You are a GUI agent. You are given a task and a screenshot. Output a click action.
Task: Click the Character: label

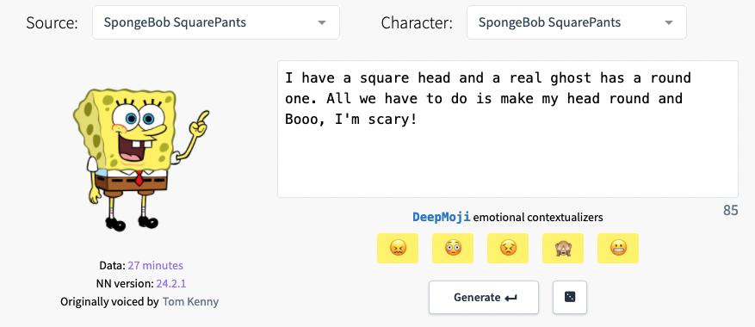417,23
